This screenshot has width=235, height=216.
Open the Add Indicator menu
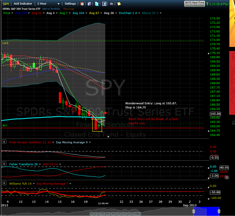(x=23, y=4)
